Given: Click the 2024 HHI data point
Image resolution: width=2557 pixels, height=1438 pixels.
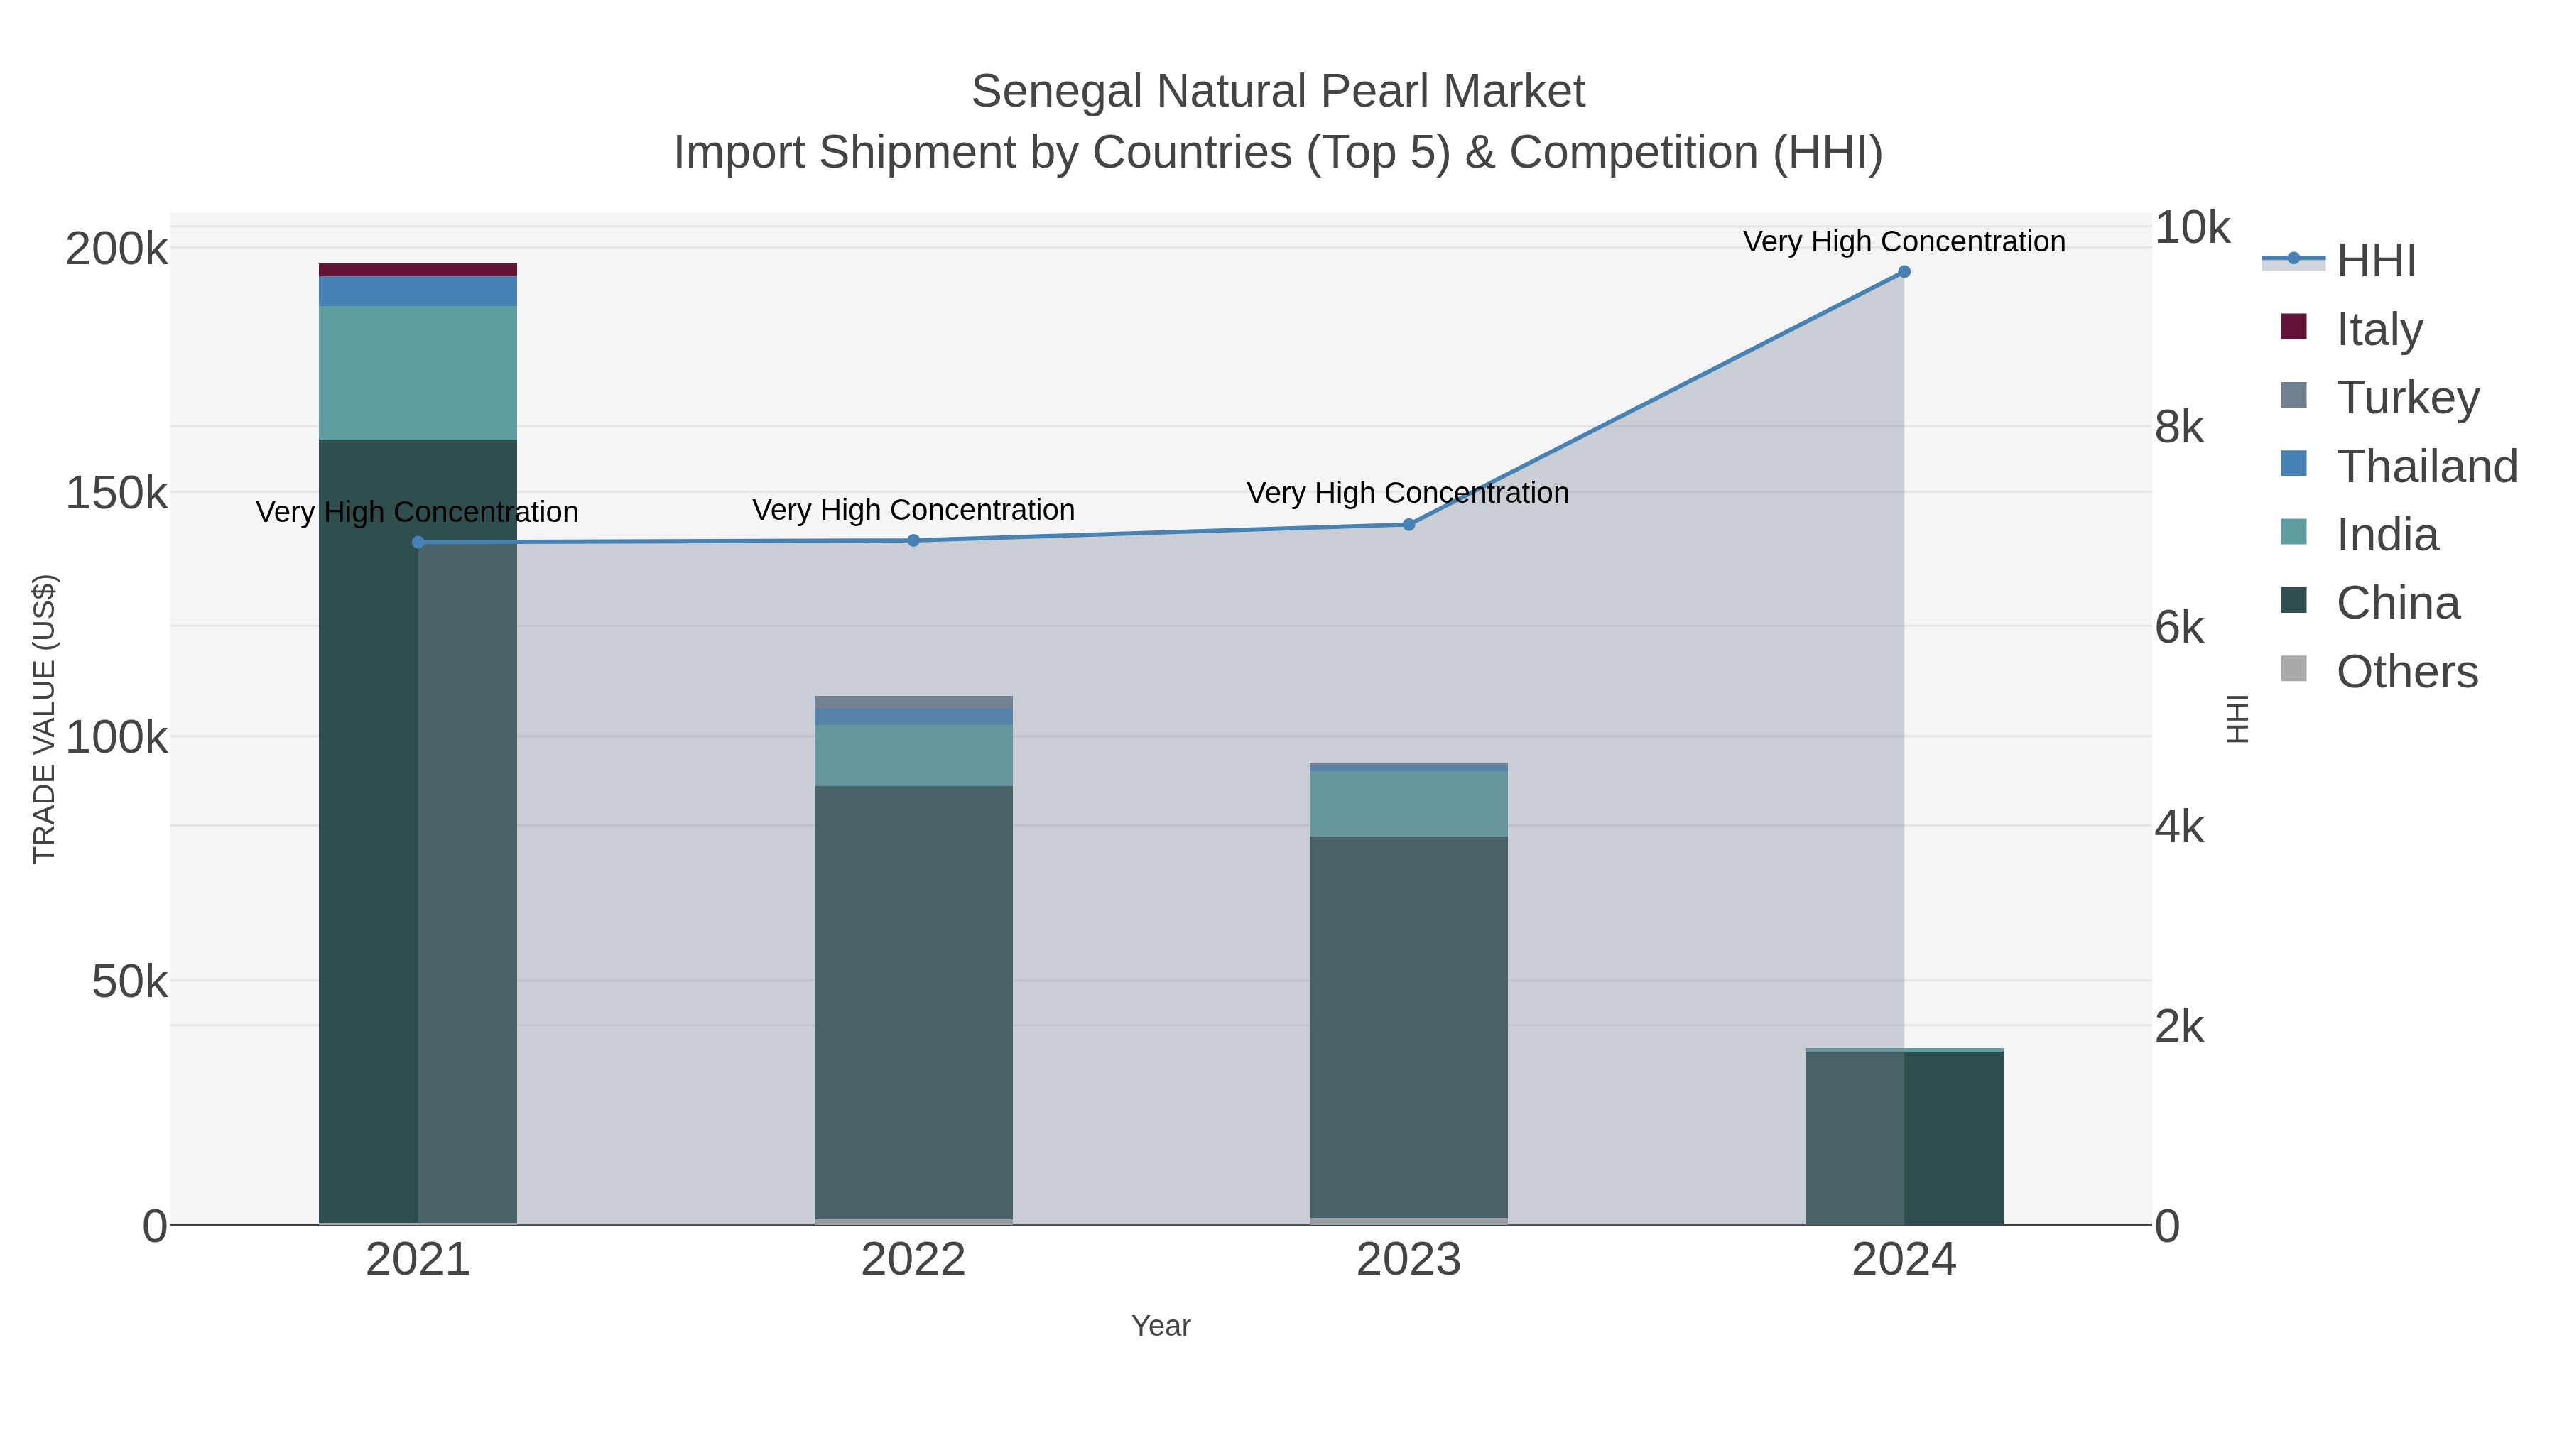Looking at the screenshot, I should tap(1904, 271).
